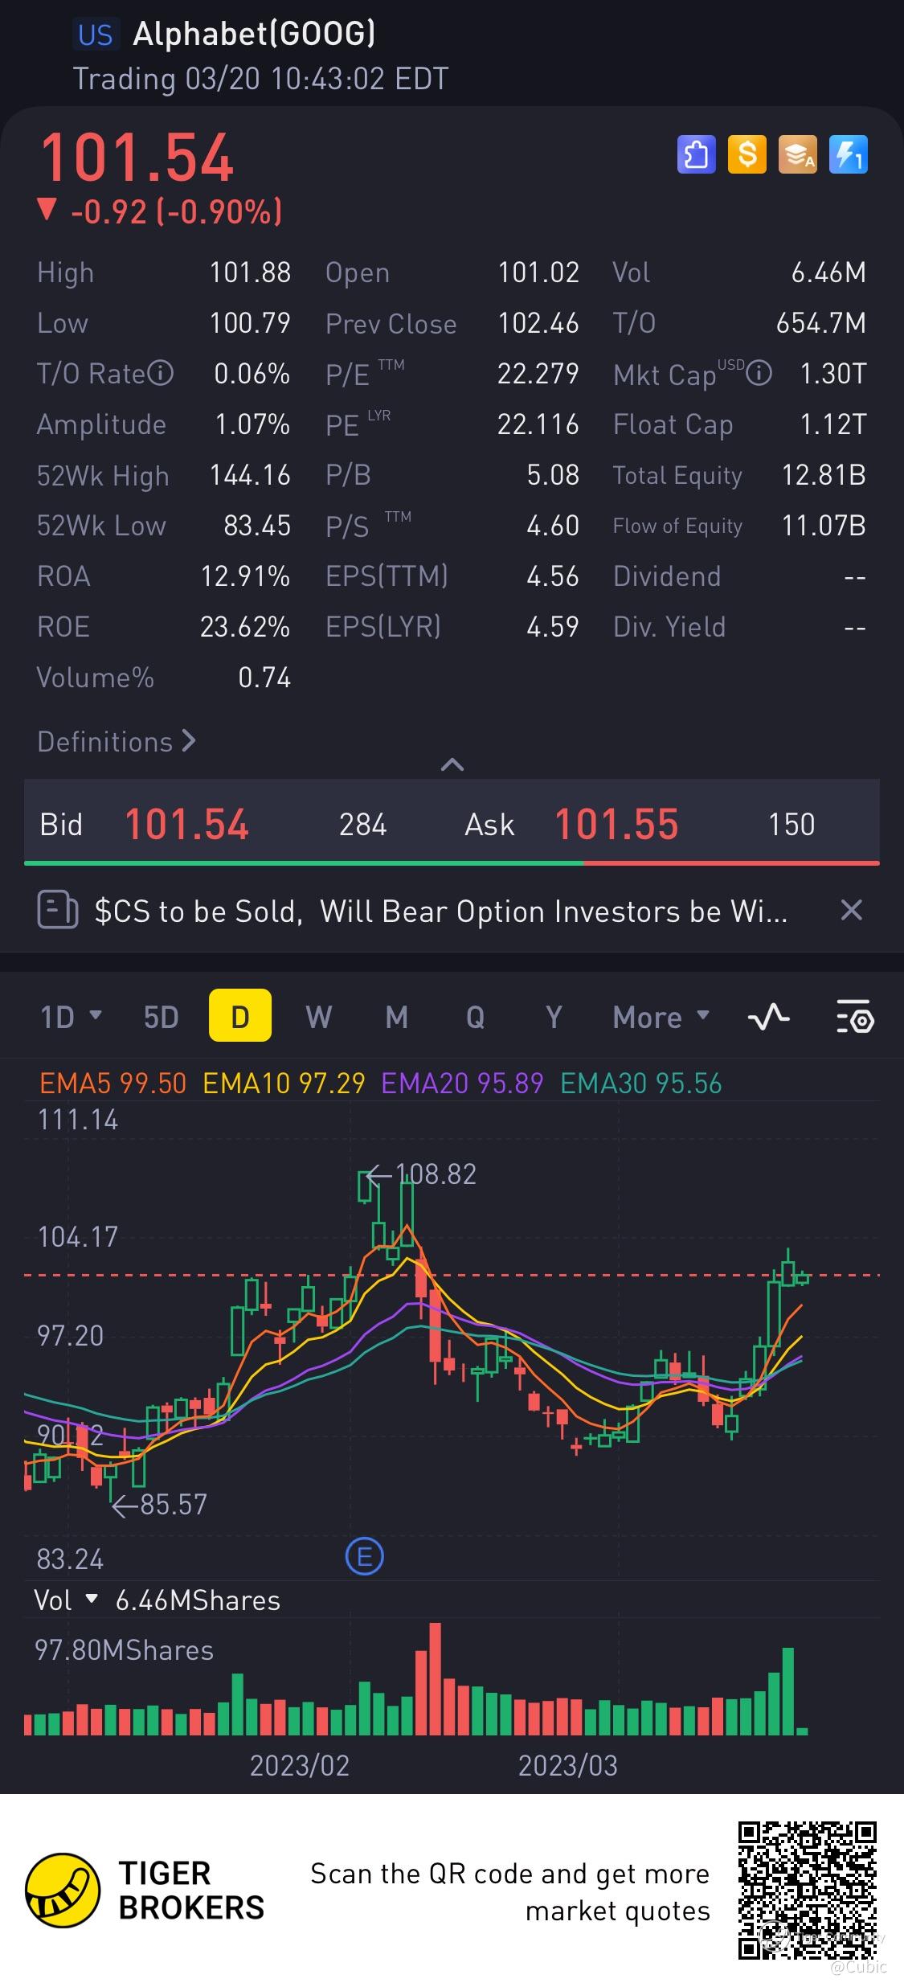Switch to the M monthly chart tab

(397, 1018)
